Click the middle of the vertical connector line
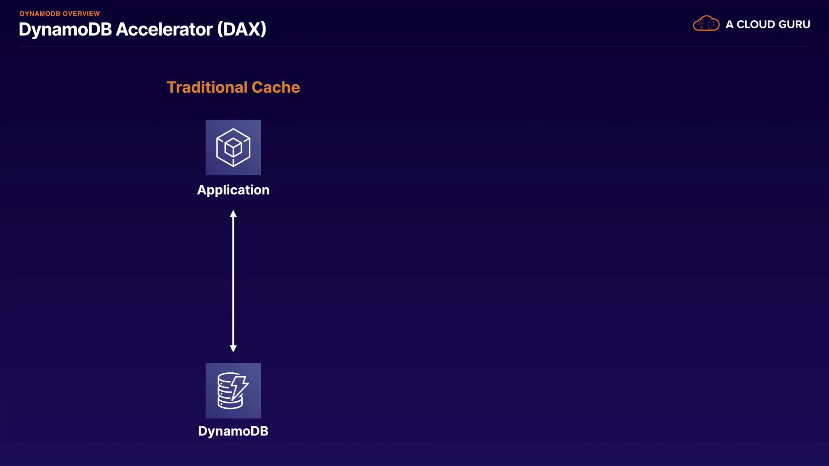This screenshot has width=829, height=466. click(233, 280)
